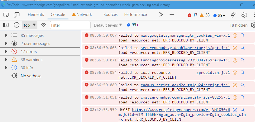Select the Console tab
This screenshot has width=255, height=122.
pyautogui.click(x=58, y=15)
